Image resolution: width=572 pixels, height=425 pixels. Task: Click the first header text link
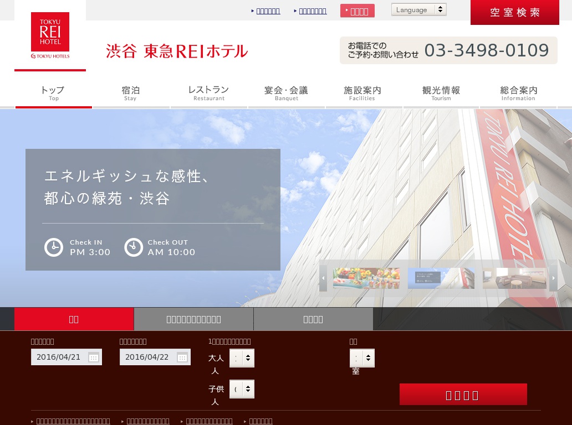268,11
